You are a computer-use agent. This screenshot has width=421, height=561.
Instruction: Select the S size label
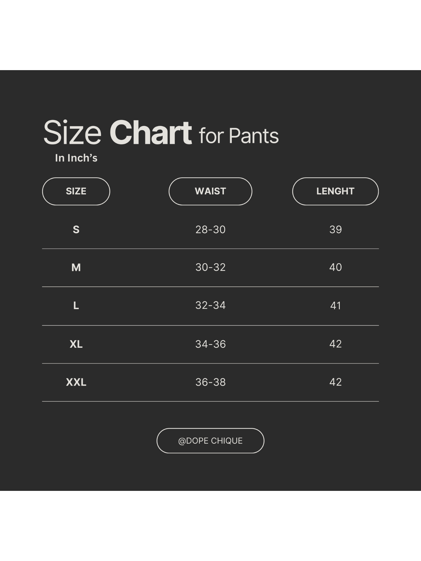tap(76, 230)
